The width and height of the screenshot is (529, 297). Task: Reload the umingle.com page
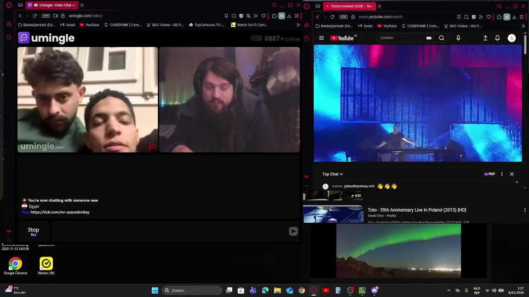coord(35,16)
